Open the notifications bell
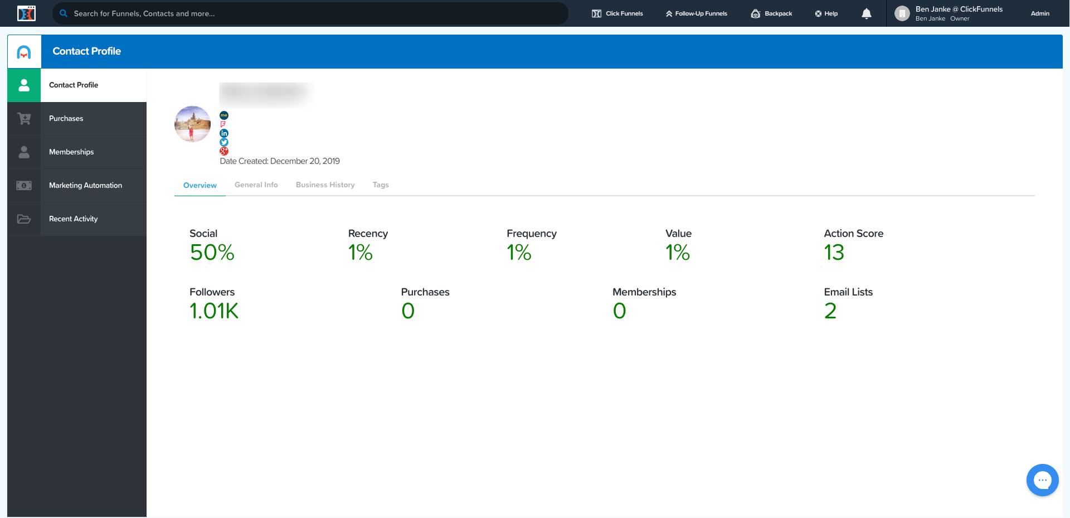Screen dimensions: 1070x518 pos(866,13)
